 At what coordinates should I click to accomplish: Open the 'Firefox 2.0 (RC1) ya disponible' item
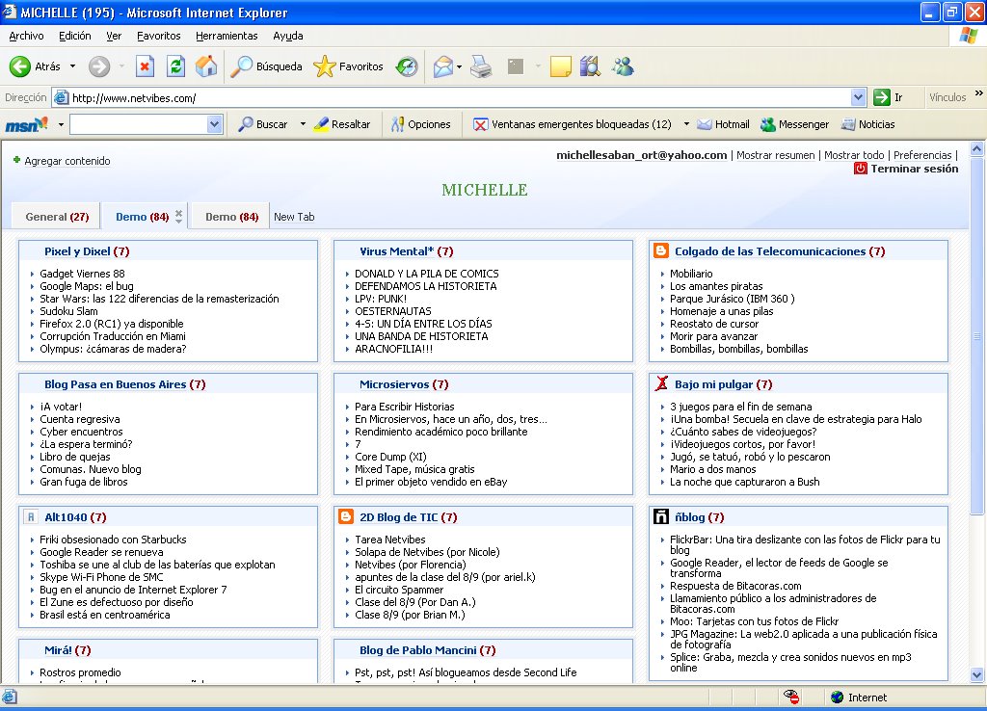[x=112, y=324]
